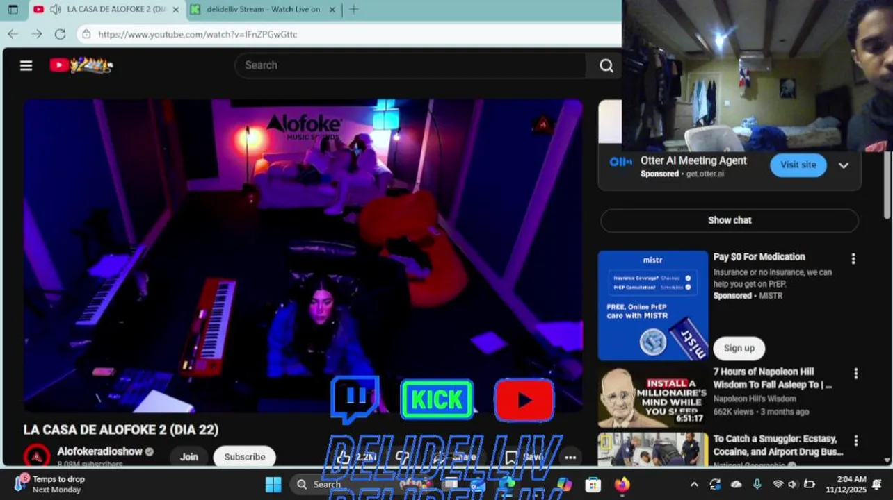Open Firefox from the taskbar

pos(621,484)
